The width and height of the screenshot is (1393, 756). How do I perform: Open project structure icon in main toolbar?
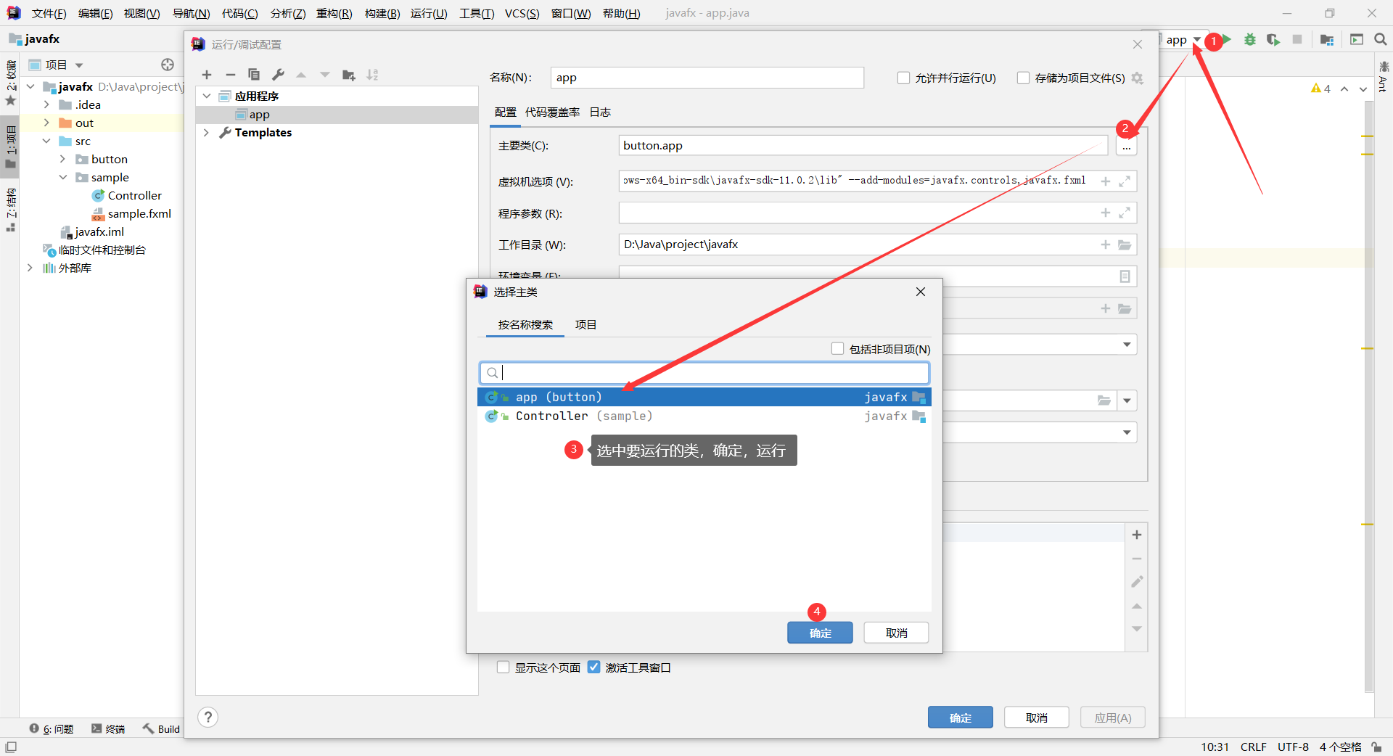(1327, 39)
